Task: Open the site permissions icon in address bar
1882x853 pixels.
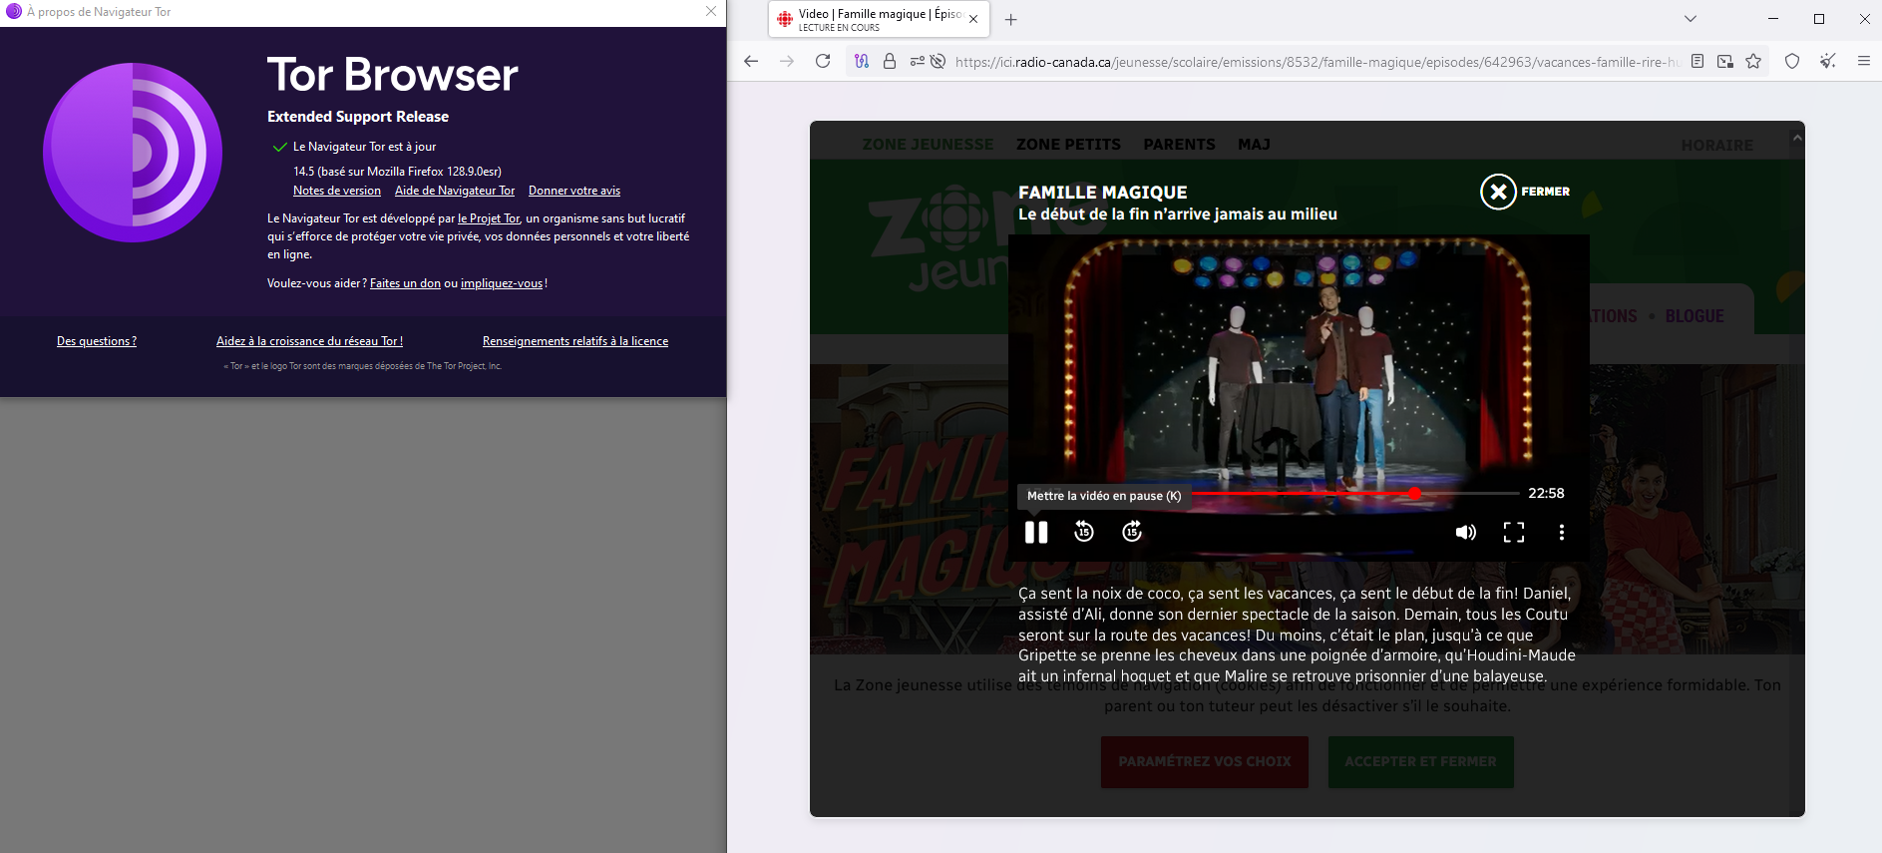Action: coord(918,62)
